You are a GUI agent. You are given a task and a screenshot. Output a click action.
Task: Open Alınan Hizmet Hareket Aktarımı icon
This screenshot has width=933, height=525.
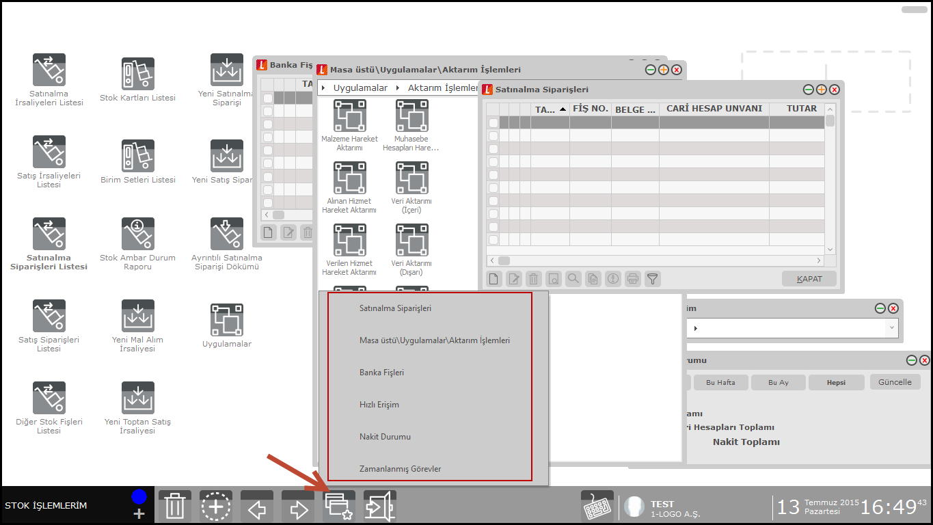(350, 178)
